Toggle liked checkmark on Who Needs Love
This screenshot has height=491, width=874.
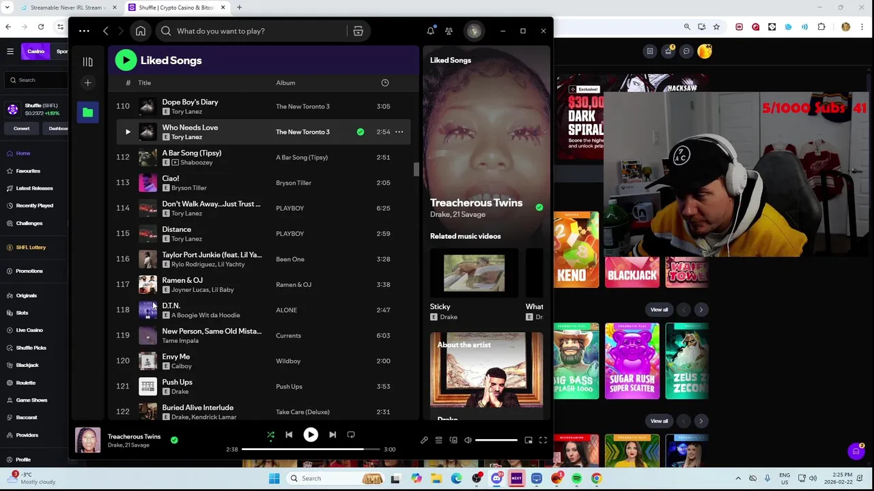click(x=361, y=132)
